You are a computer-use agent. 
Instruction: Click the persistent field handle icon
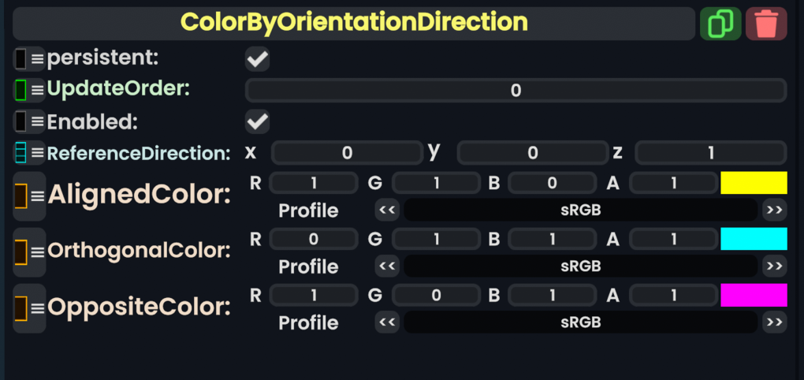pos(29,59)
